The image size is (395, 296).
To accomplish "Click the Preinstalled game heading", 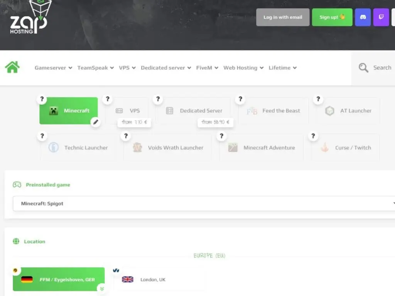I will point(48,185).
